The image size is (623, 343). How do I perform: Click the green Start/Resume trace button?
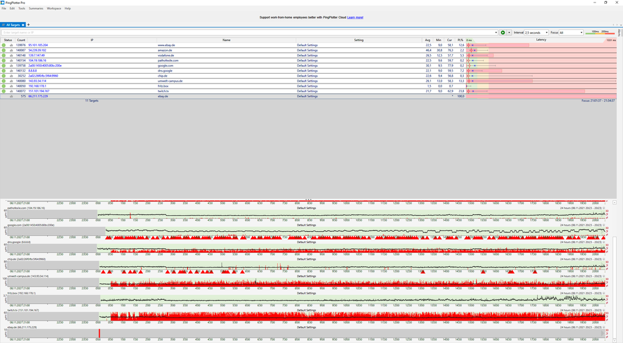click(503, 32)
